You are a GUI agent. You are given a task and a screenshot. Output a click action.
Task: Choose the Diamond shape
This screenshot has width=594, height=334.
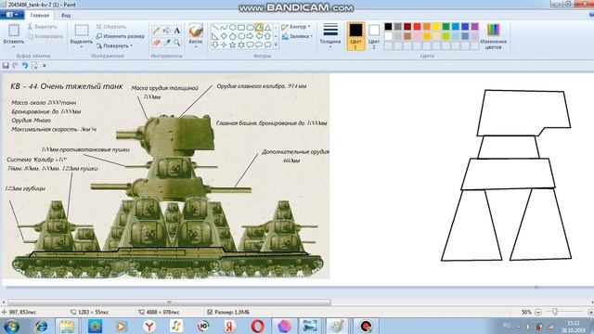point(224,36)
